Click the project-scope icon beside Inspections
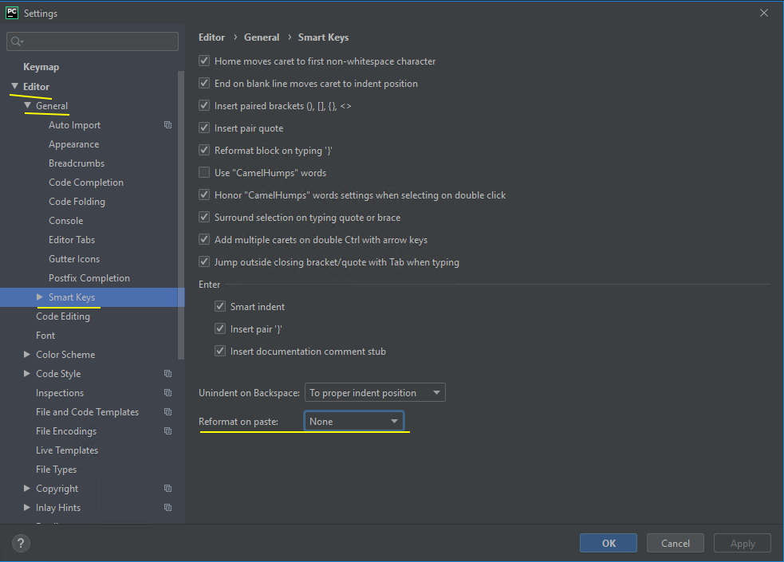The image size is (784, 562). [x=167, y=393]
